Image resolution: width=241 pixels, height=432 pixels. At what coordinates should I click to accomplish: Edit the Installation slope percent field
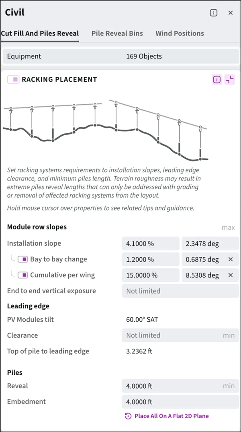[150, 244]
